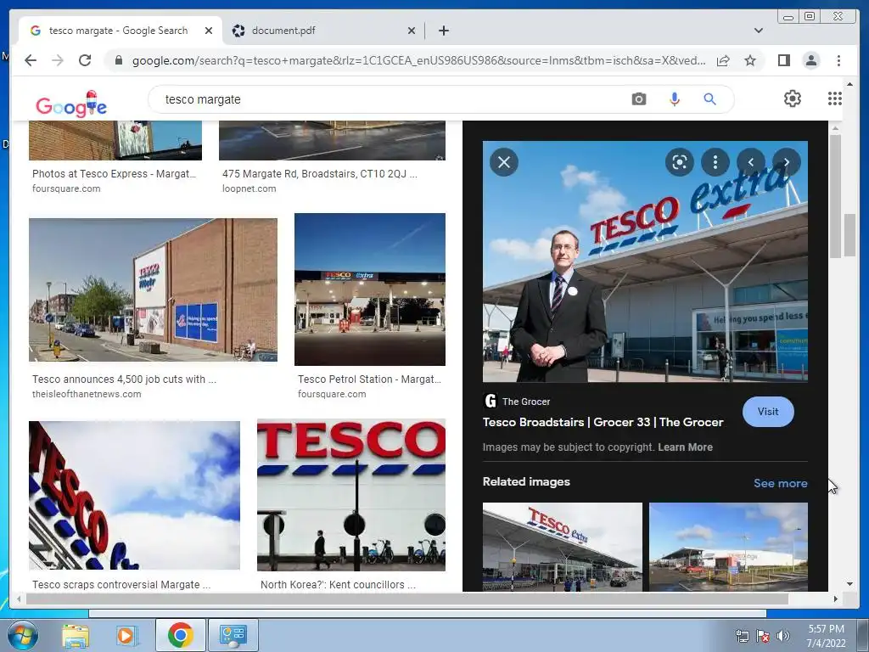Click the taskbar clock showing 5:57 PM
The height and width of the screenshot is (652, 869).
(x=826, y=636)
